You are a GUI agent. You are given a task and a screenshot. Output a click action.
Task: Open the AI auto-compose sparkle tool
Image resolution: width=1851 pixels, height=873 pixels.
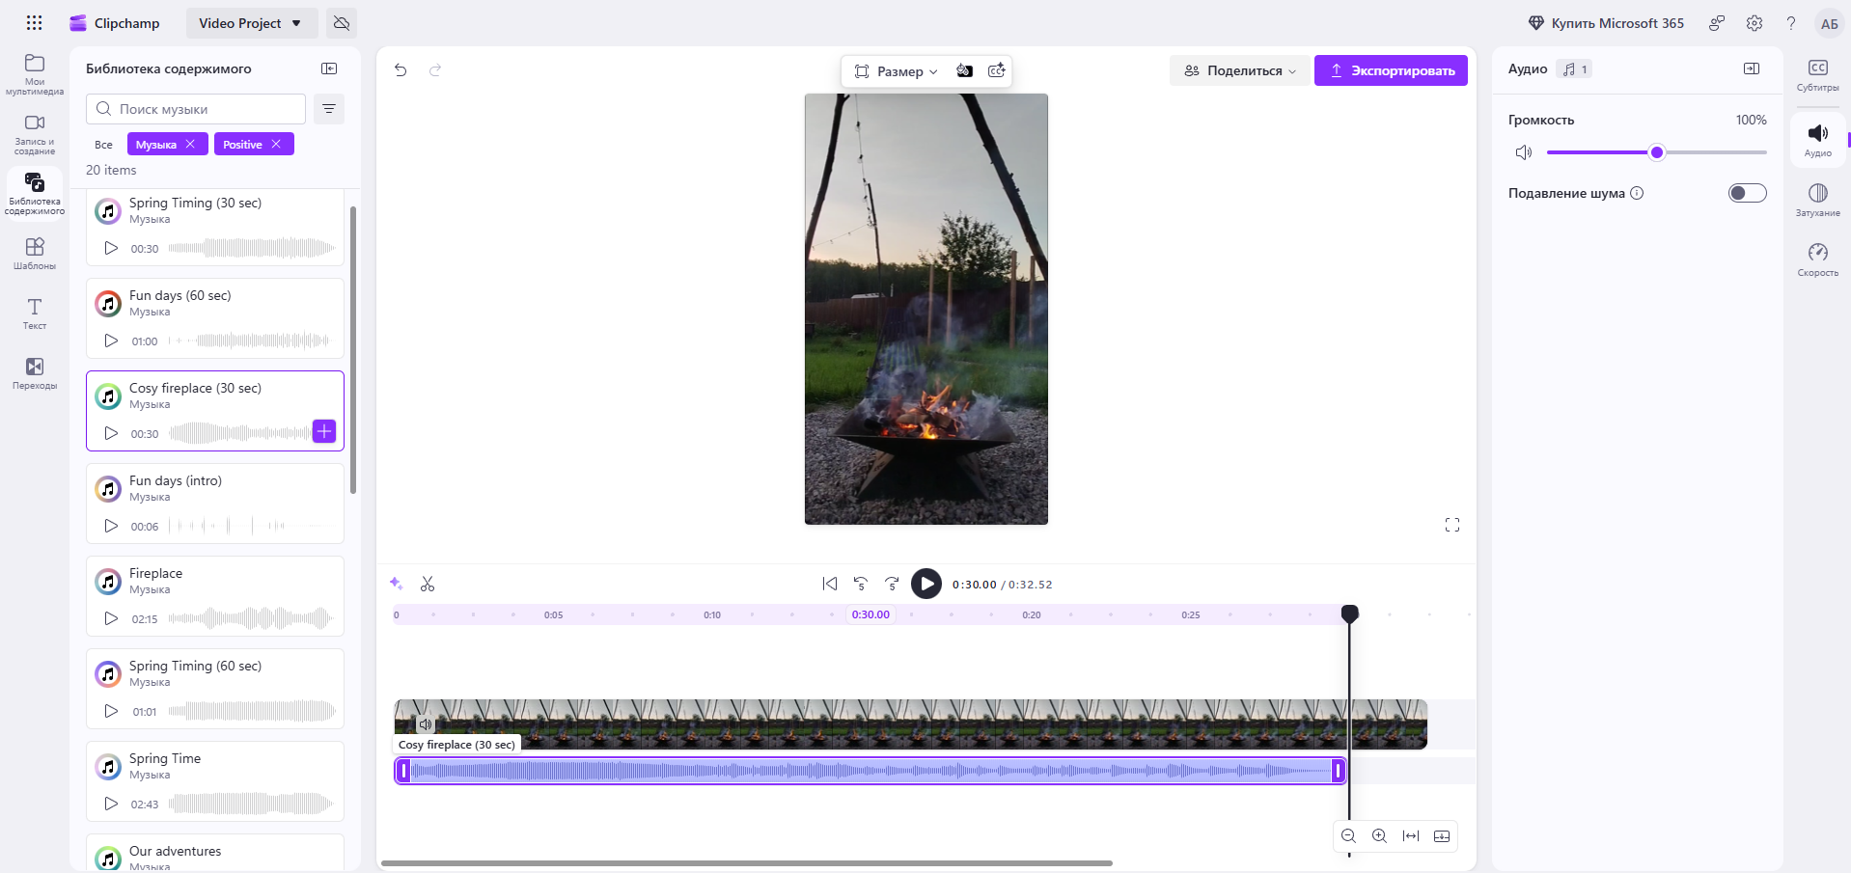coord(396,584)
